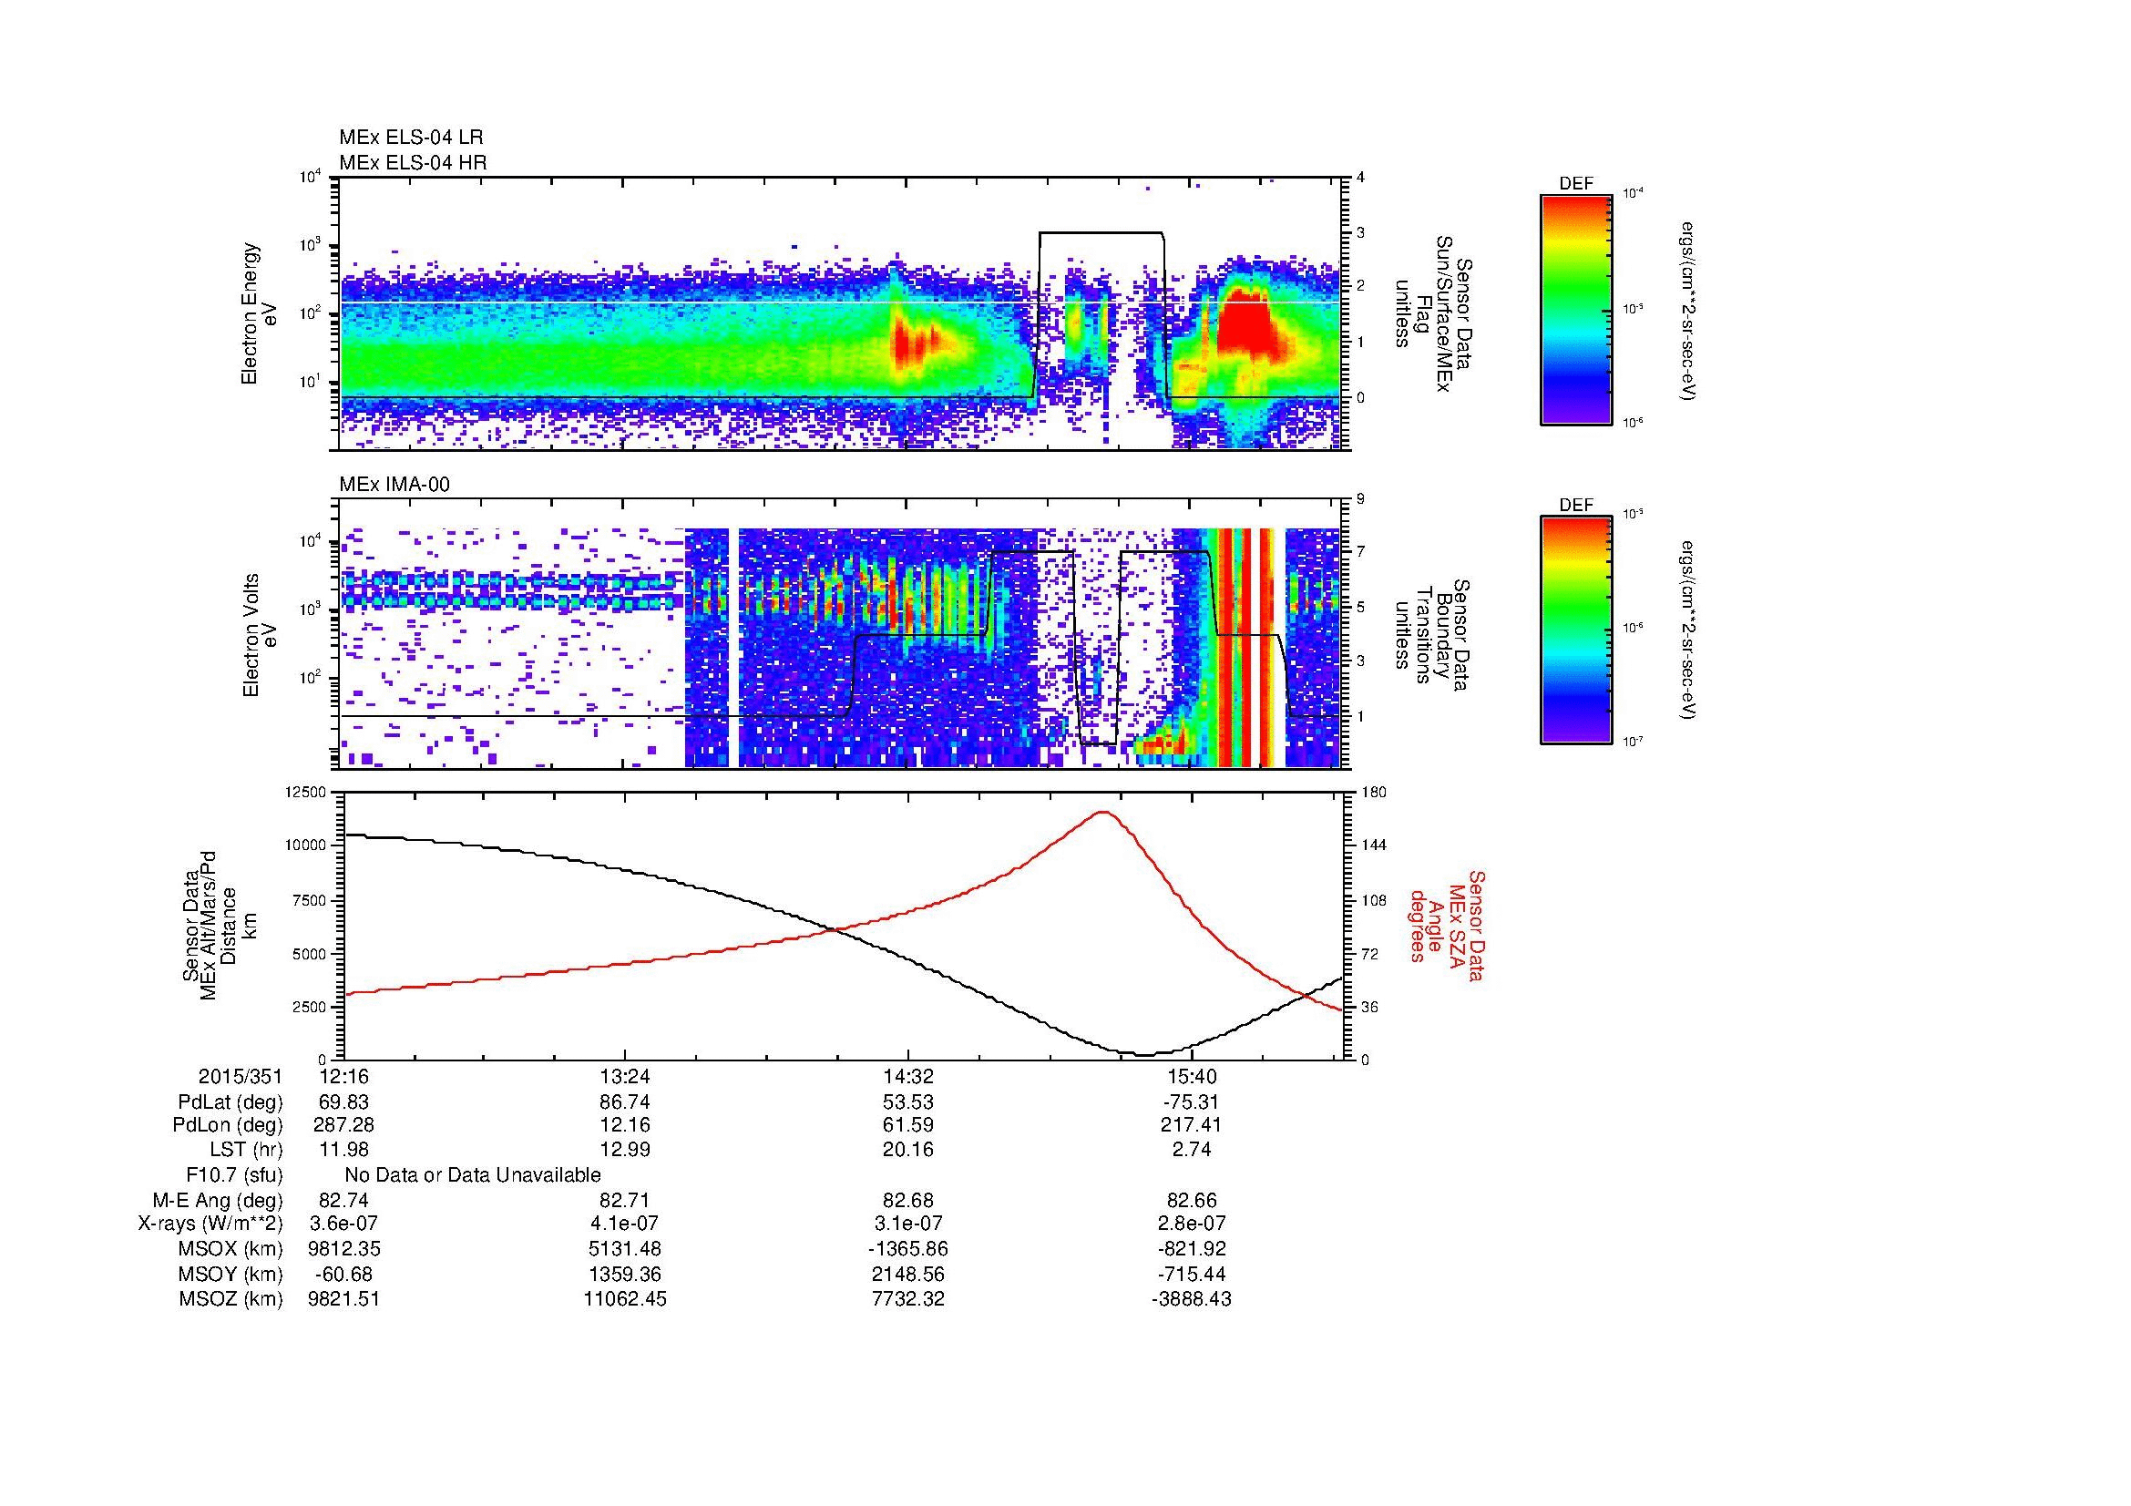The height and width of the screenshot is (1506, 2131).
Task: Click 'No Data or Data Unavailable' text
Action: (473, 1174)
